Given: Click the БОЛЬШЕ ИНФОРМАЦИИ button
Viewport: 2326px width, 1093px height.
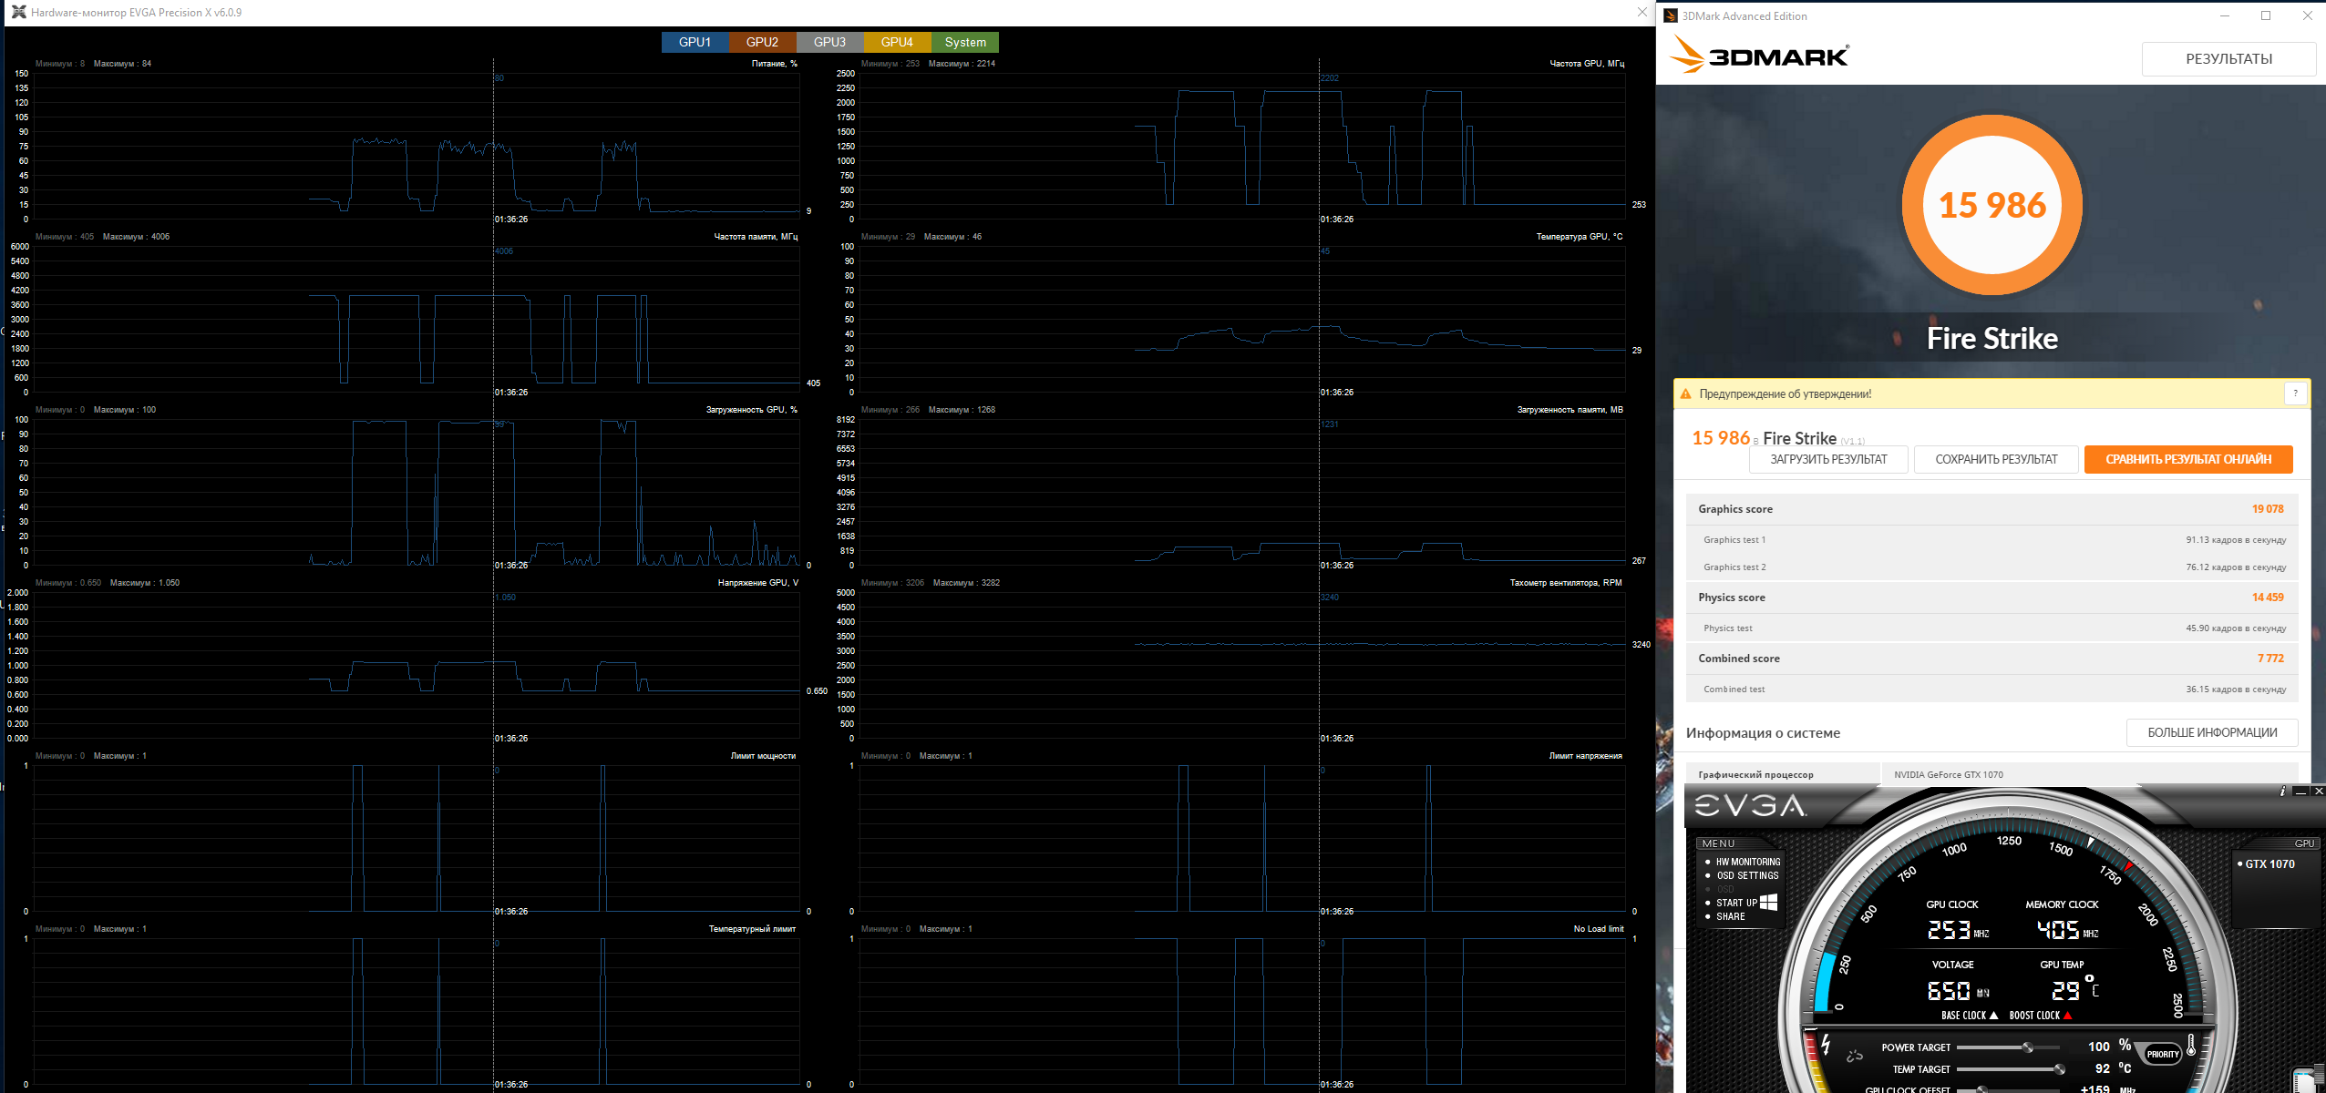Looking at the screenshot, I should tap(2211, 732).
